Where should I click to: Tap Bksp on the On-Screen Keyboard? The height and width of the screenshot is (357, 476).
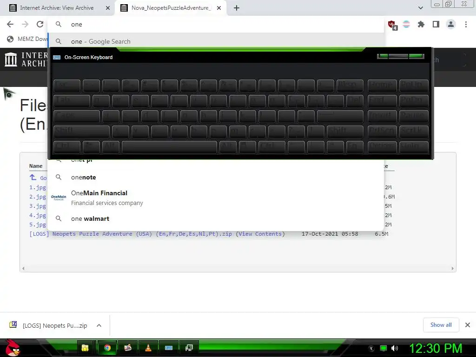click(350, 86)
